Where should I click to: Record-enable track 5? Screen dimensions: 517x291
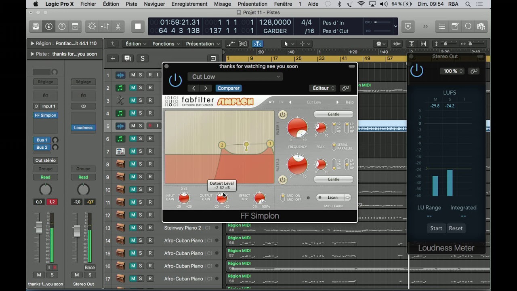tap(150, 126)
